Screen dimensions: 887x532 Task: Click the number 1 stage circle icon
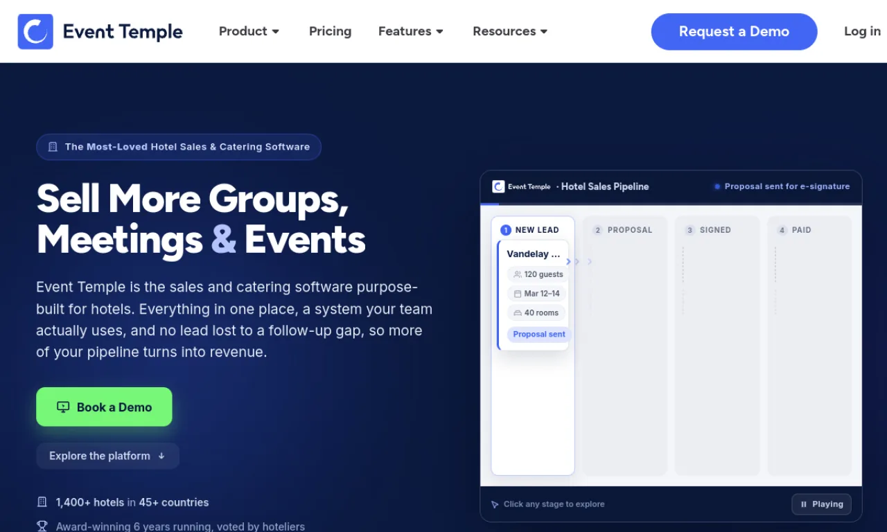point(506,230)
